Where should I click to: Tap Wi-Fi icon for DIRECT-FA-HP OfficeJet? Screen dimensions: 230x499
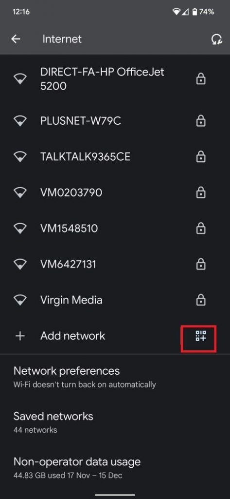20,78
